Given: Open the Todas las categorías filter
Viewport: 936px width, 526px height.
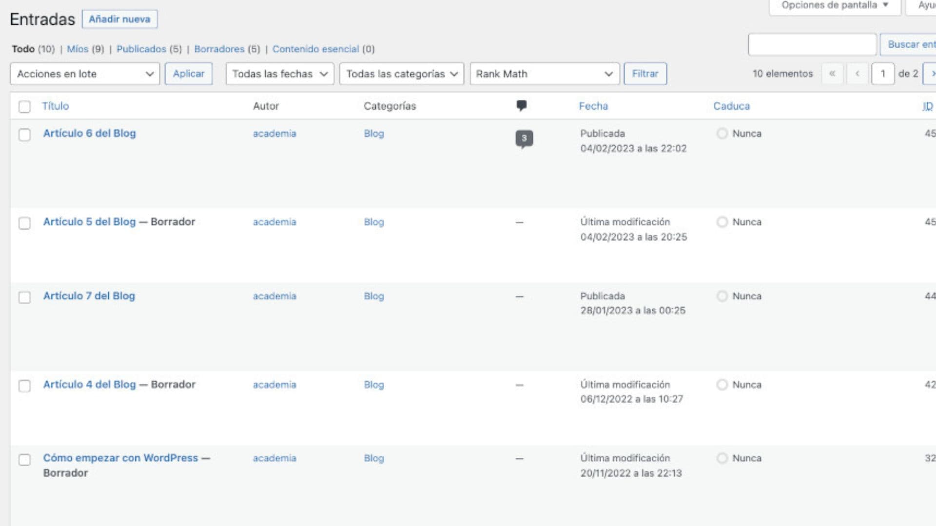Looking at the screenshot, I should pyautogui.click(x=401, y=74).
